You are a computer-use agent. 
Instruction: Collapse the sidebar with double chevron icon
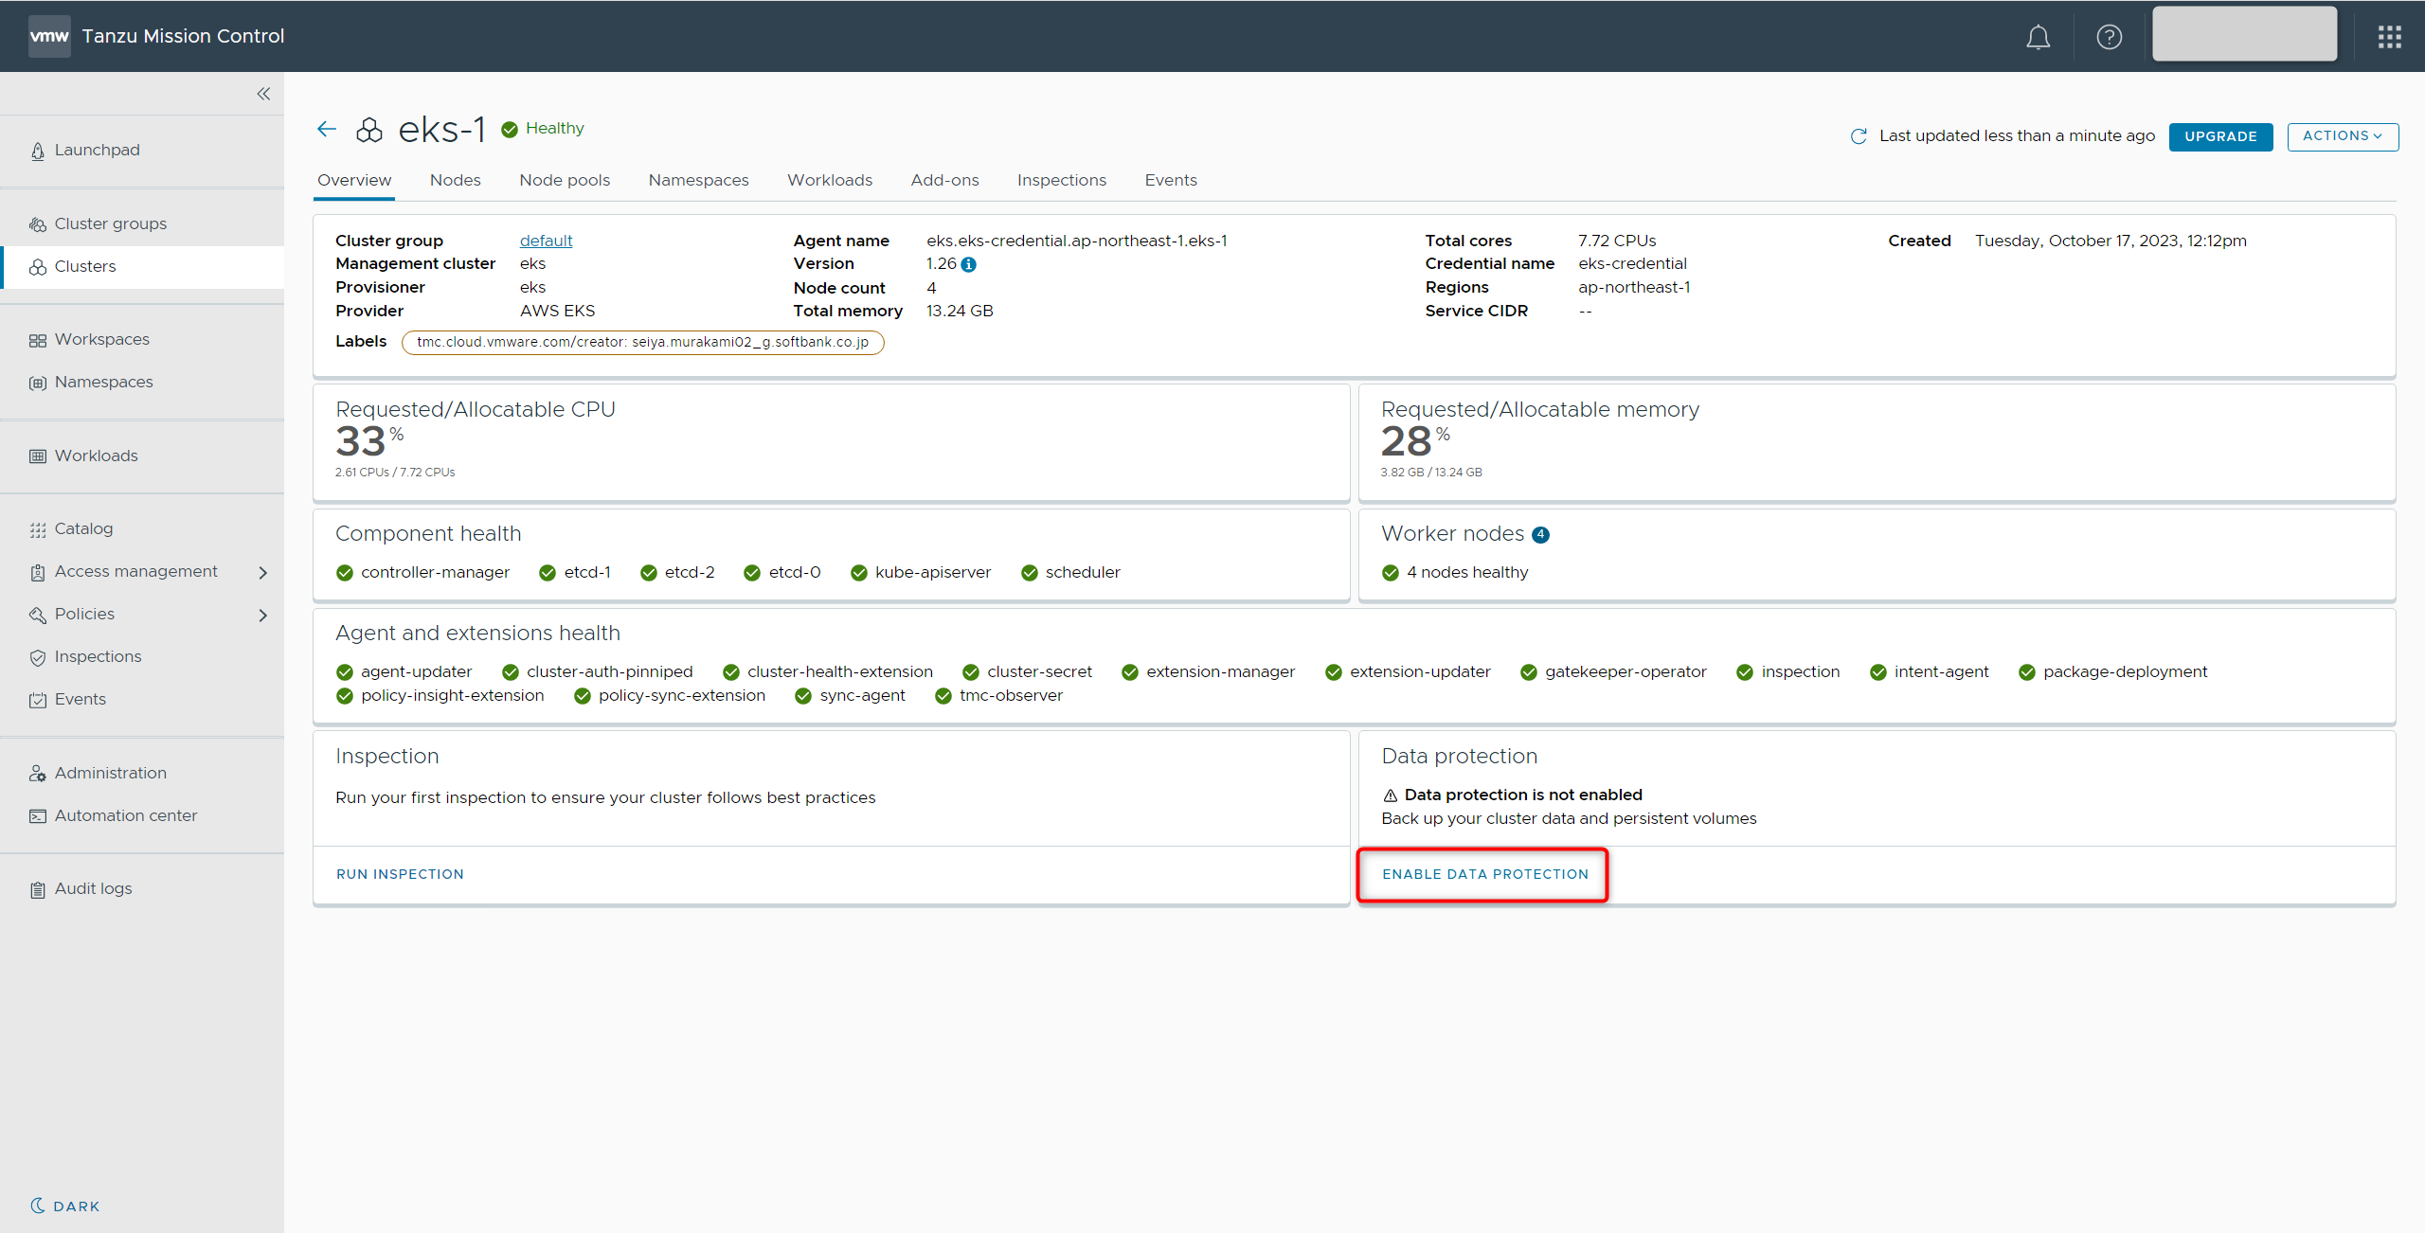[x=263, y=94]
